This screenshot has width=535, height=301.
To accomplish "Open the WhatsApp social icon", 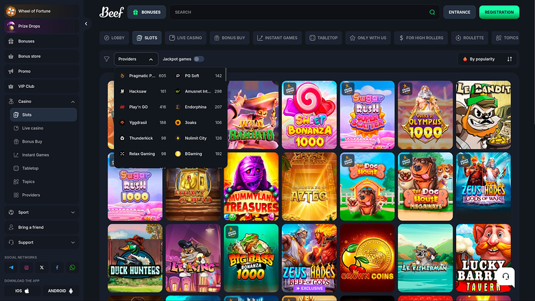I will (x=72, y=267).
